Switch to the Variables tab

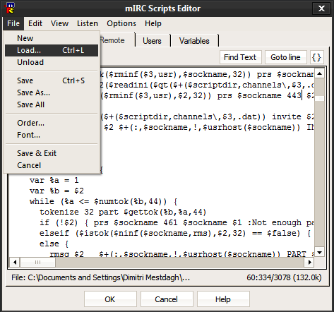click(x=194, y=41)
